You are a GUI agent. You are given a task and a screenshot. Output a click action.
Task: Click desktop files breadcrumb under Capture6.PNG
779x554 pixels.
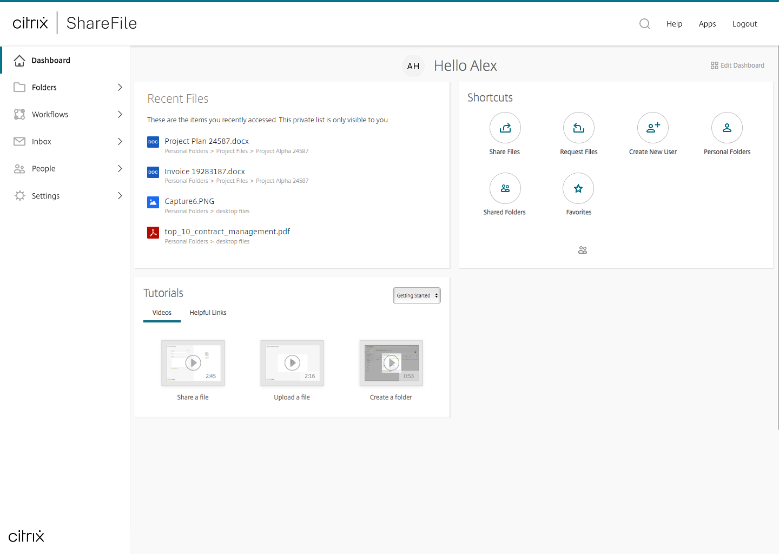click(x=233, y=211)
